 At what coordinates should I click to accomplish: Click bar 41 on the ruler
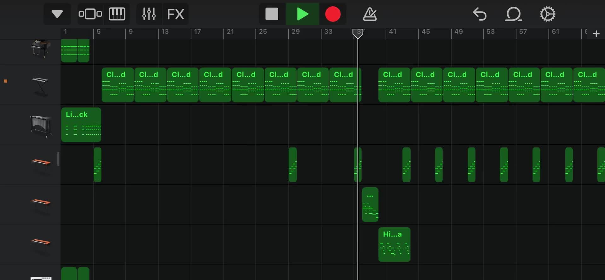coord(393,32)
